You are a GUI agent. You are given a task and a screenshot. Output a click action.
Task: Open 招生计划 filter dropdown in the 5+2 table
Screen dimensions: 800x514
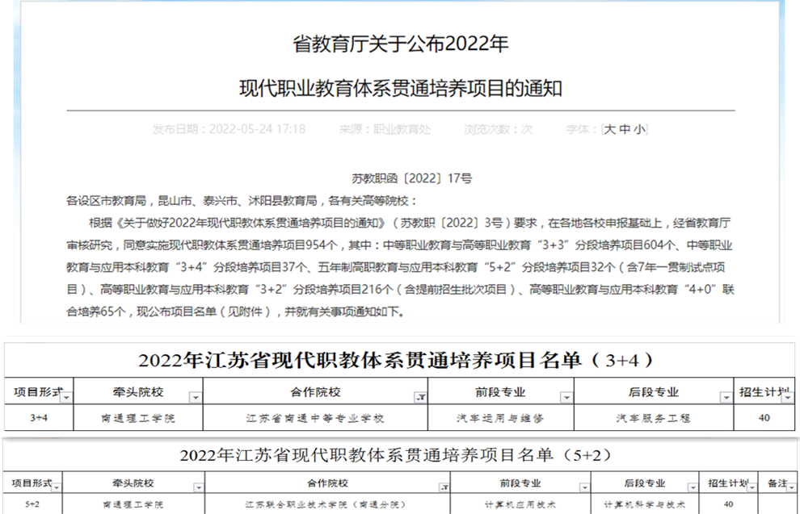[x=752, y=487]
